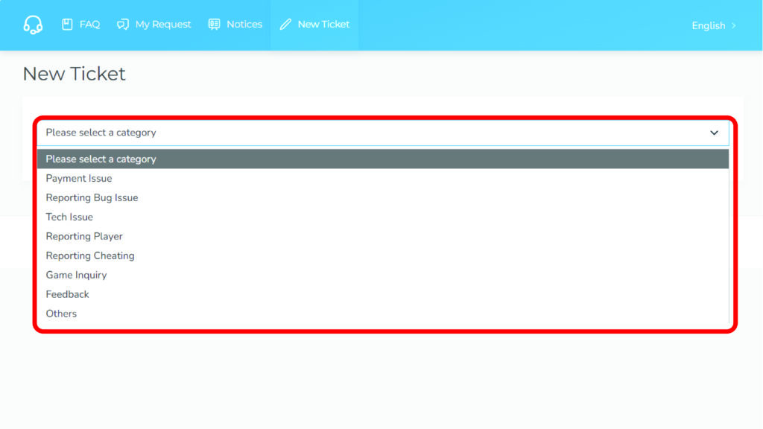The height and width of the screenshot is (429, 763).
Task: Click the category select box field
Action: 373,133
